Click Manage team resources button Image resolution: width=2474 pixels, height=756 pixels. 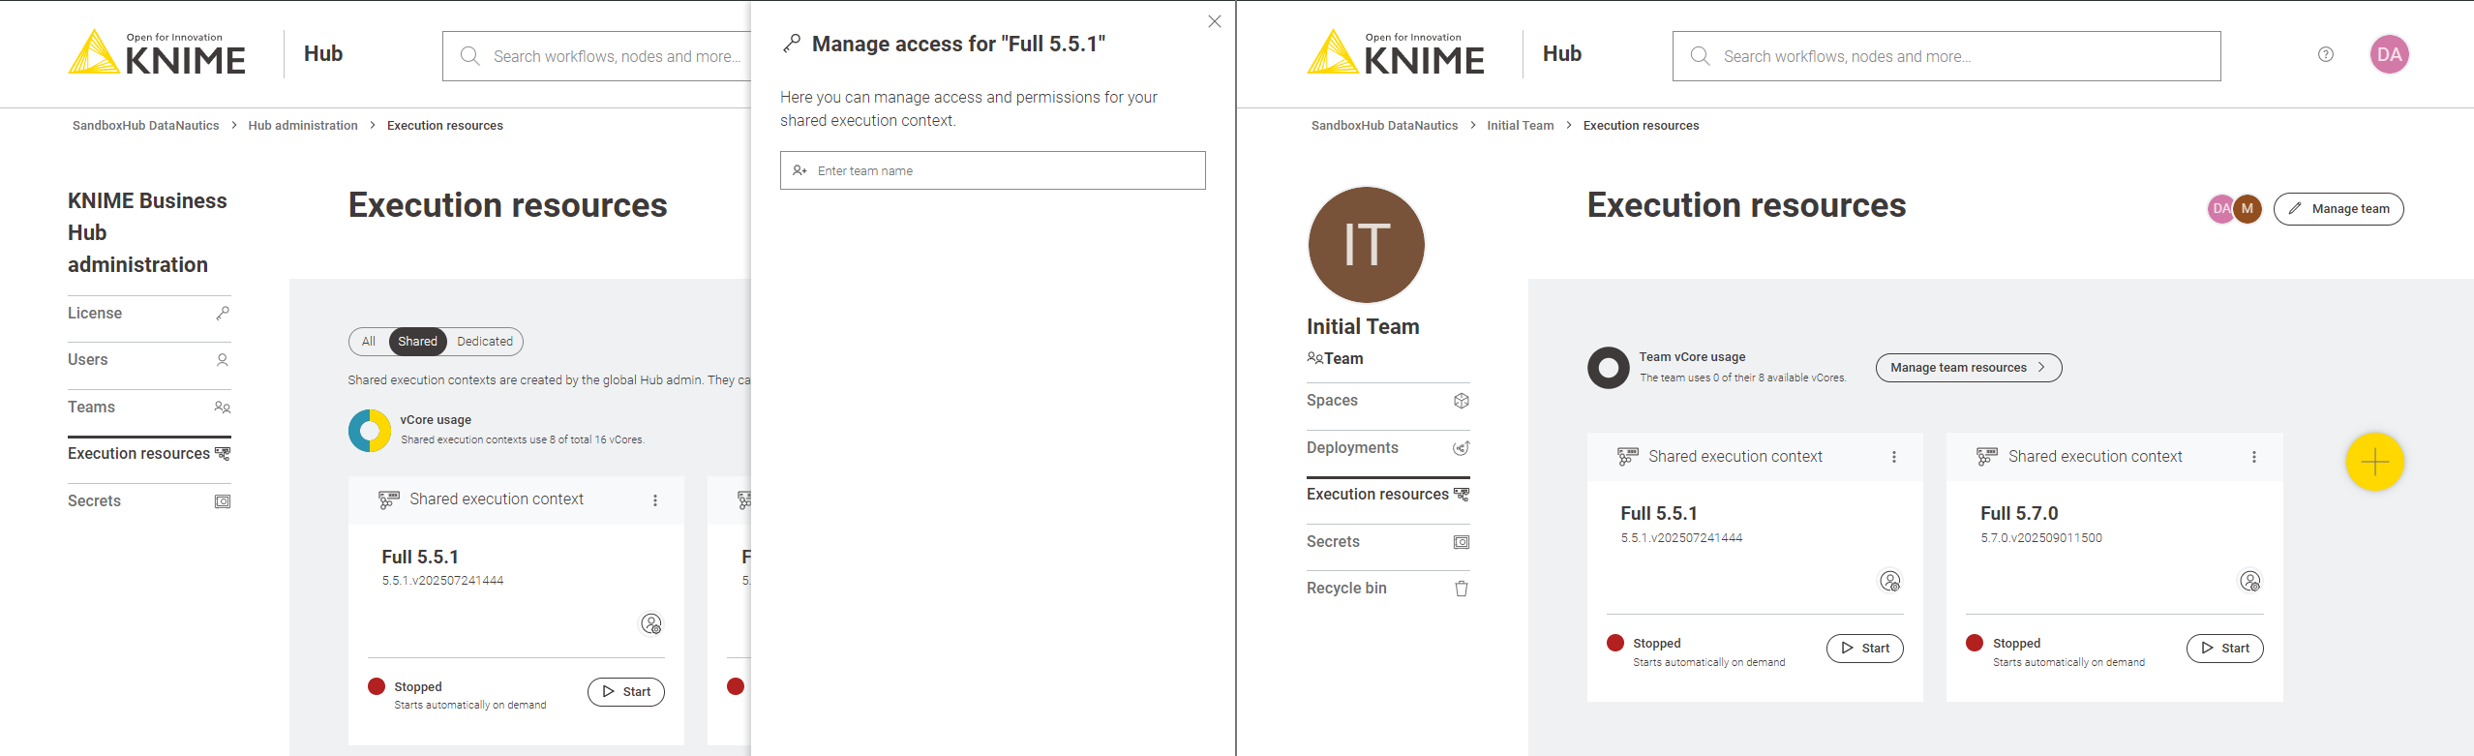[x=1968, y=368]
